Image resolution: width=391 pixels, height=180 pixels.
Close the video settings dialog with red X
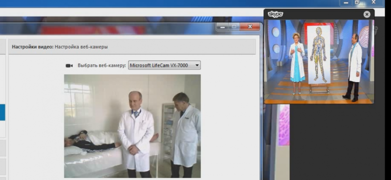(250, 27)
